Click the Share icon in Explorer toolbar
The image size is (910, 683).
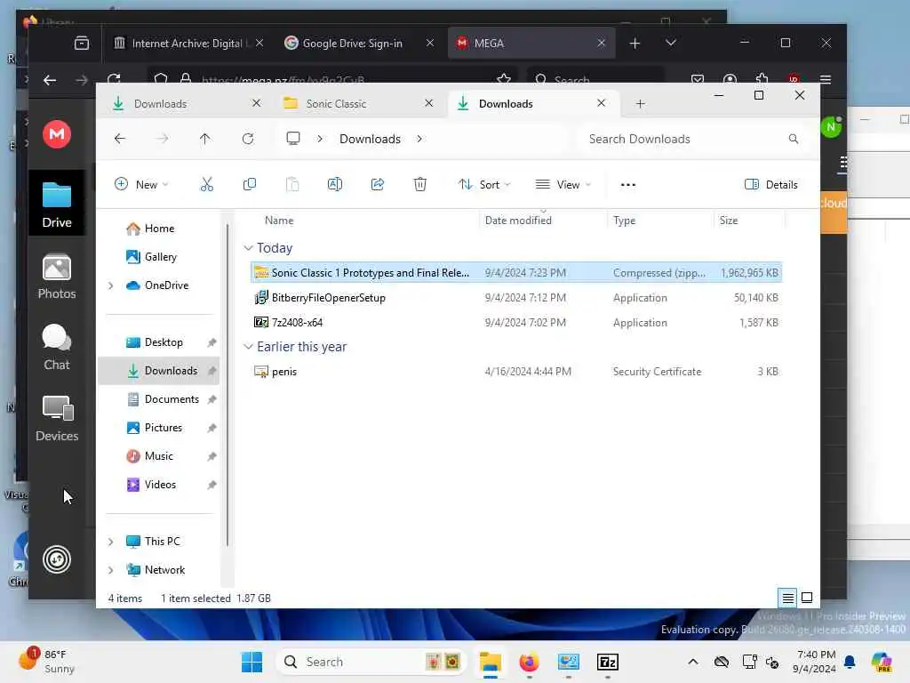click(x=377, y=185)
